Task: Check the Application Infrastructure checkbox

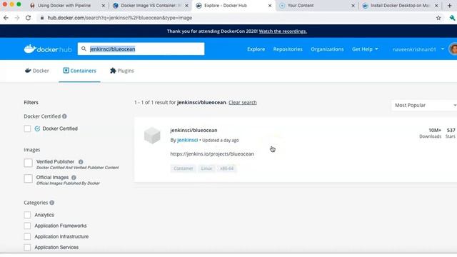Action: pos(27,236)
